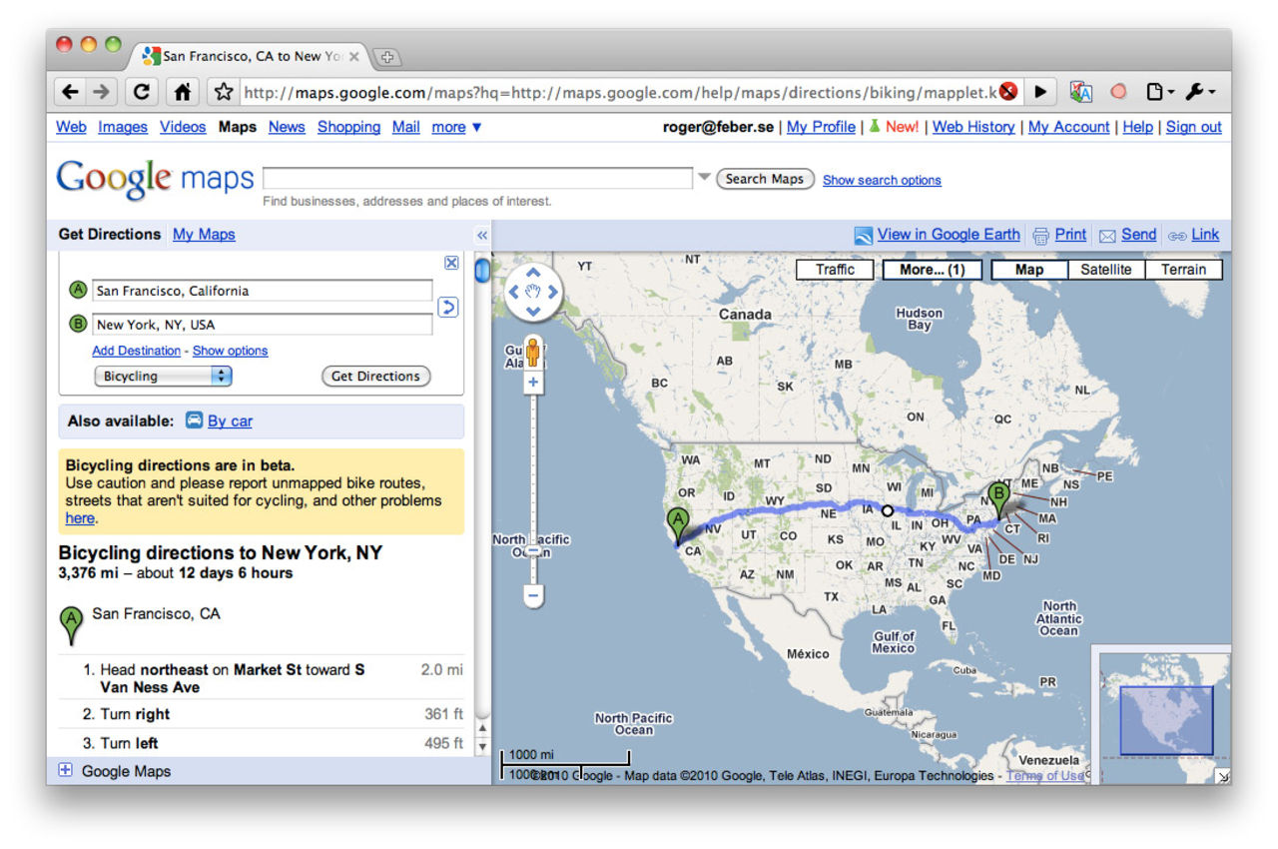The image size is (1278, 849).
Task: Open the search suggestions dropdown arrow
Action: tap(704, 178)
